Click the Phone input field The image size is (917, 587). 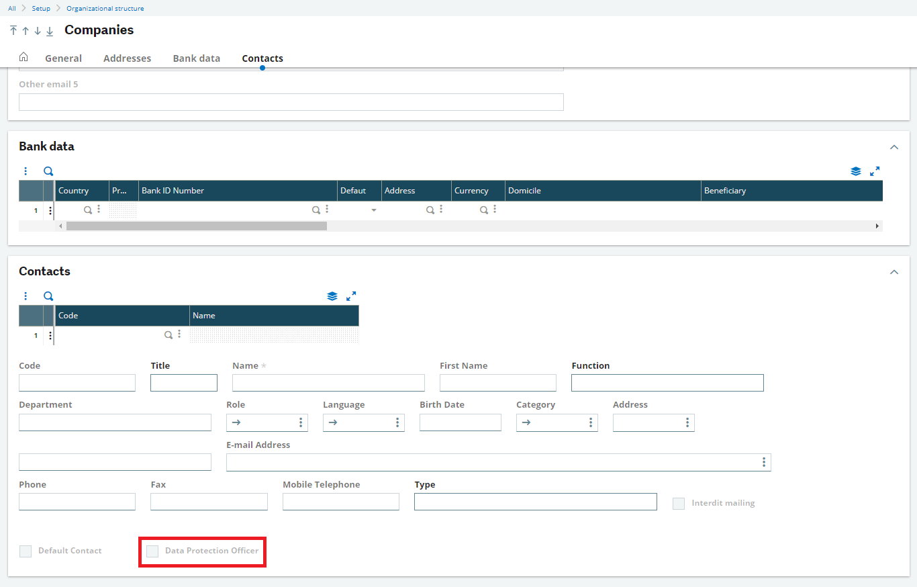[77, 502]
